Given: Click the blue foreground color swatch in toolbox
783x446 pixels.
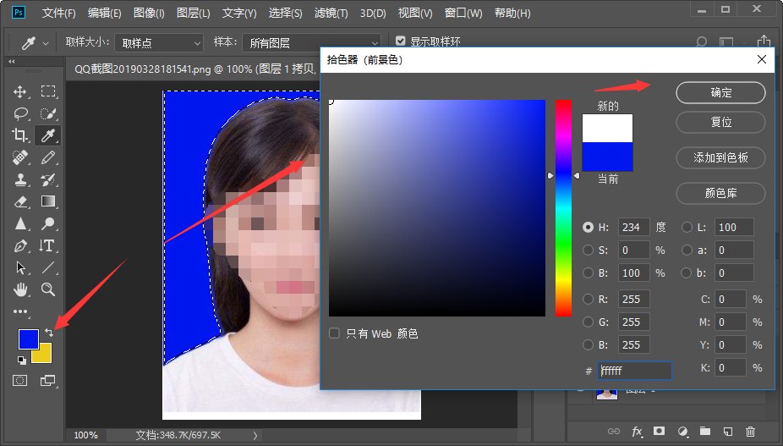Looking at the screenshot, I should click(29, 339).
